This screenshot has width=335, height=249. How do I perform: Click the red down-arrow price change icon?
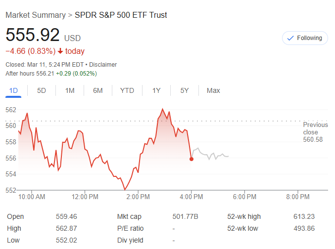[x=60, y=51]
